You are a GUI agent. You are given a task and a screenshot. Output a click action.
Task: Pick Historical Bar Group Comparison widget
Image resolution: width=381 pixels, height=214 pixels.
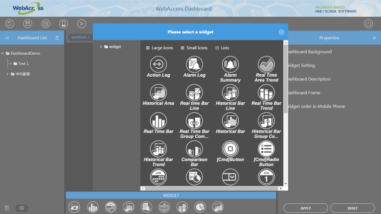(x=266, y=125)
